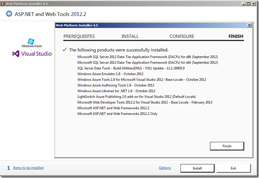Screen dimensions: 259x178
Task: Open the Items to be installed link
Action: click(29, 168)
